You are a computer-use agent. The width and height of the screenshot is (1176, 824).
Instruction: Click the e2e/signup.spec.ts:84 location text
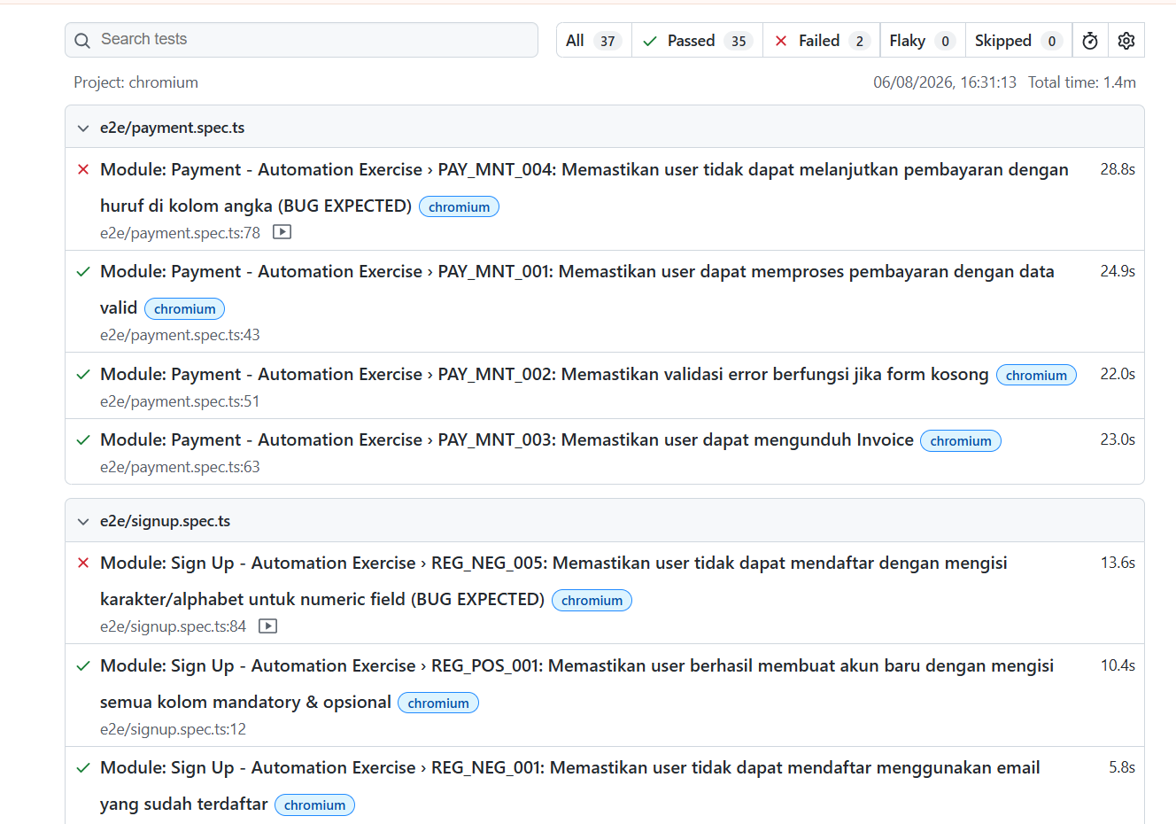173,626
